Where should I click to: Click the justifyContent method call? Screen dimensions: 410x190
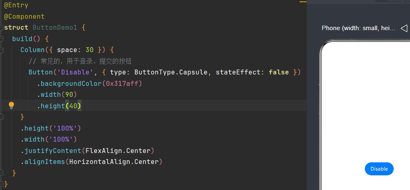(x=53, y=151)
